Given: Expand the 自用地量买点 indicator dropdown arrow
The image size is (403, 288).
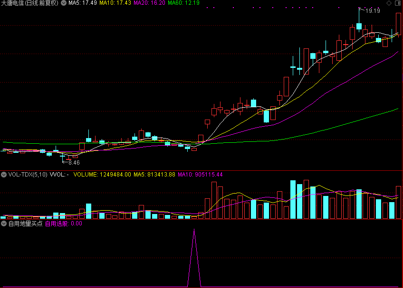Looking at the screenshot, I should pos(4,223).
